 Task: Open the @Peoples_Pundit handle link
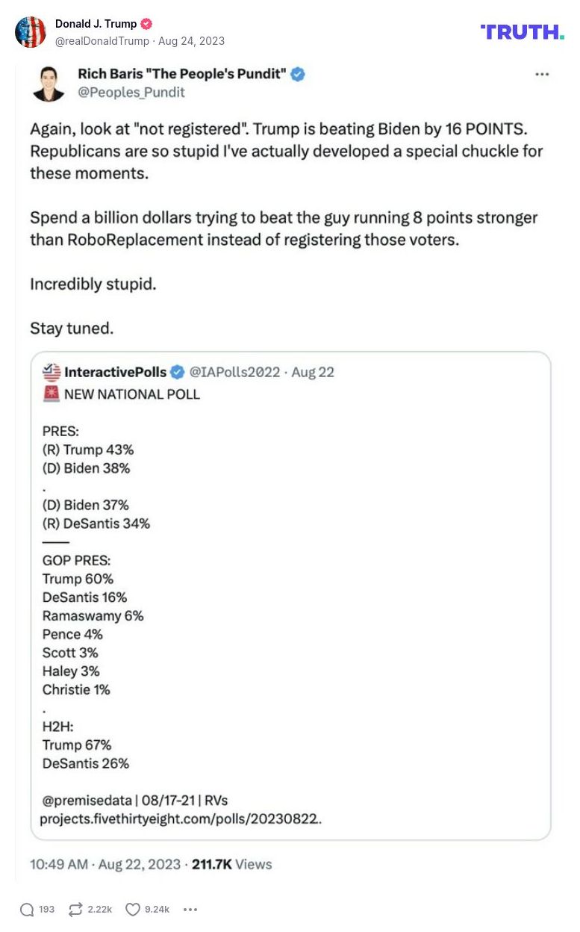[131, 93]
